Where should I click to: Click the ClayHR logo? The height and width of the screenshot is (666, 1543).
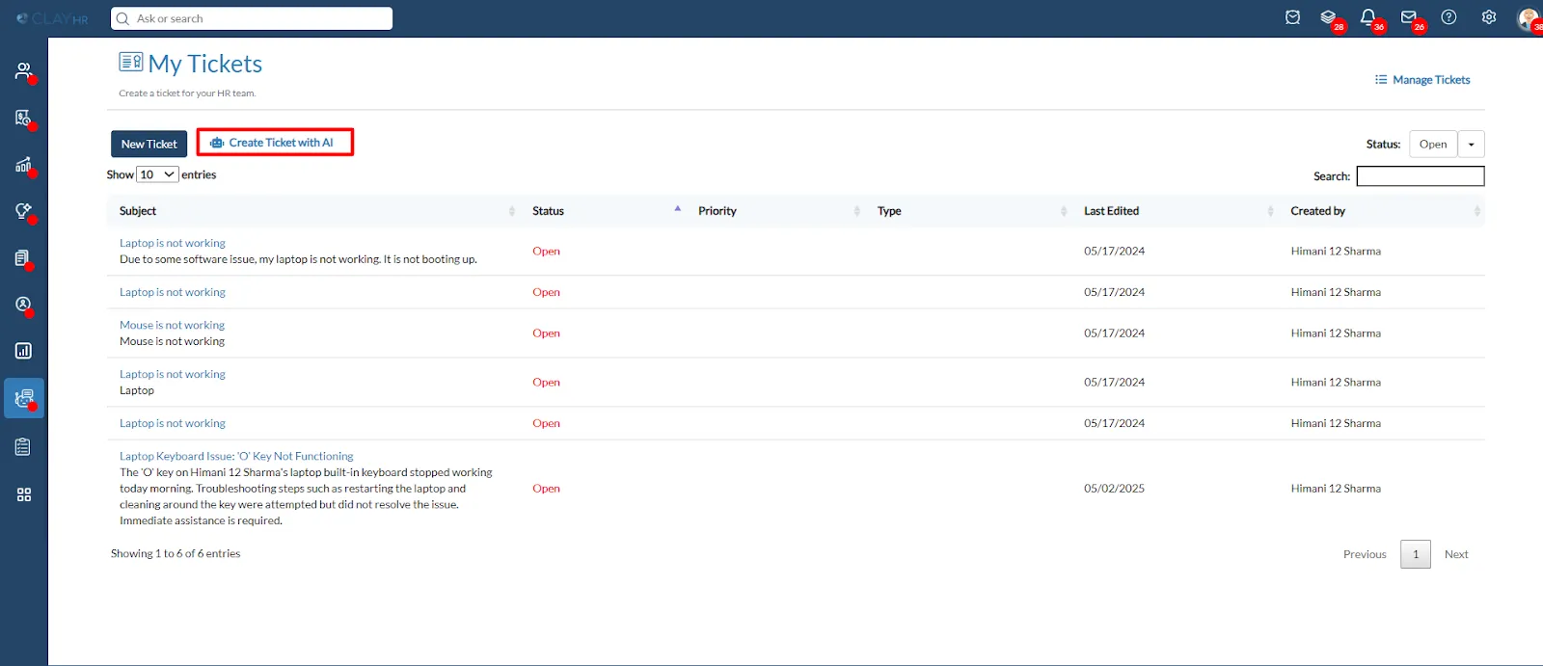pos(53,18)
